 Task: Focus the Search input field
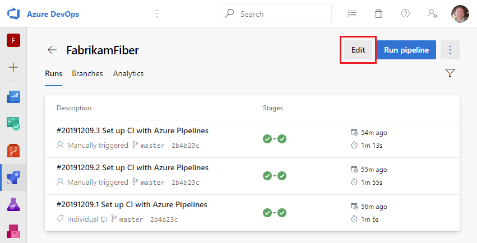[x=276, y=13]
